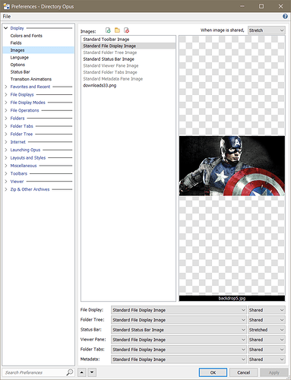Expand the File Displays category
Image resolution: width=291 pixels, height=380 pixels.
click(x=6, y=94)
